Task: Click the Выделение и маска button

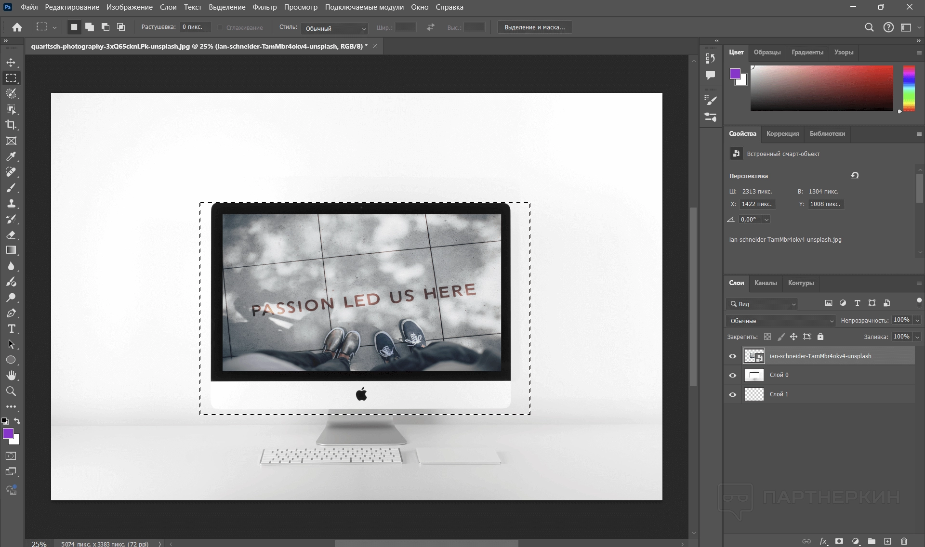Action: coord(534,27)
